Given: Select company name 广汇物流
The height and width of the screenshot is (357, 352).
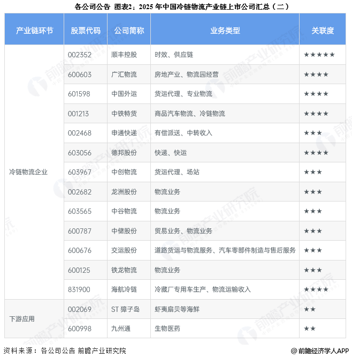Looking at the screenshot, I should 124,75.
